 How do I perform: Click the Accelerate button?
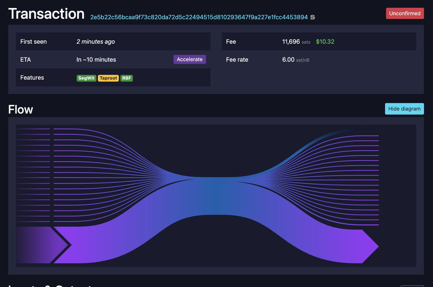tap(190, 59)
